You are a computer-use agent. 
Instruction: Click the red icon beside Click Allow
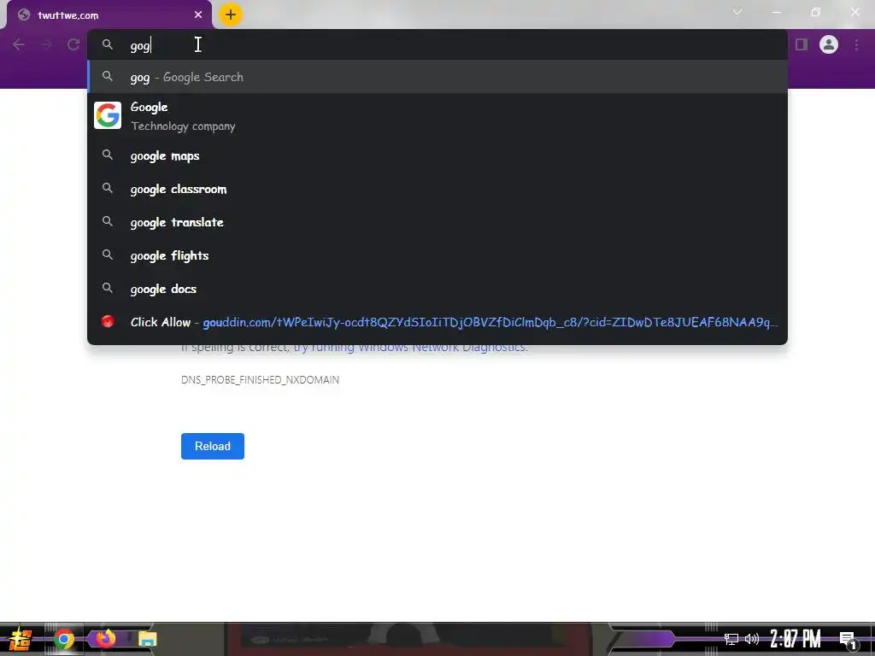pos(108,321)
